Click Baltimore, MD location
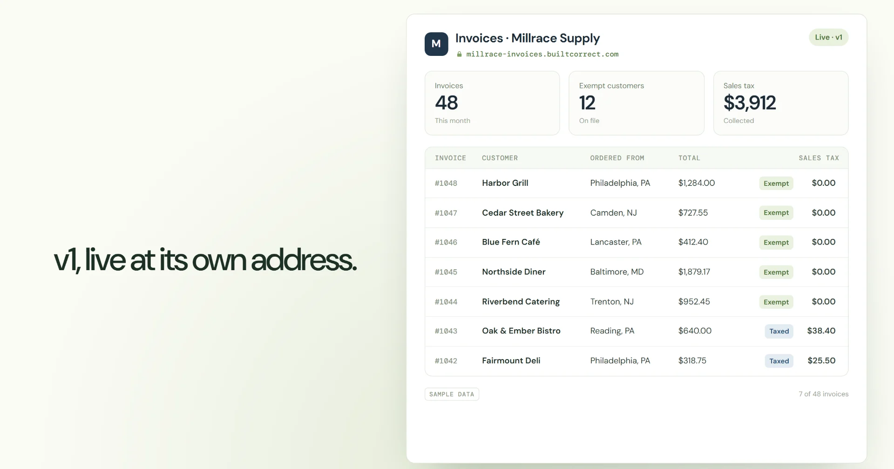Image resolution: width=894 pixels, height=469 pixels. pyautogui.click(x=617, y=272)
